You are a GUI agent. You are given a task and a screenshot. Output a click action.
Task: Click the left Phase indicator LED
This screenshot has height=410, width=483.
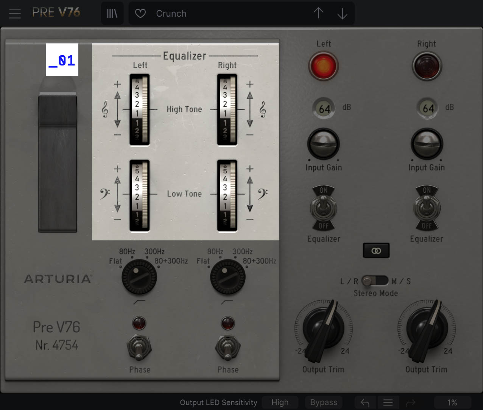click(x=139, y=323)
